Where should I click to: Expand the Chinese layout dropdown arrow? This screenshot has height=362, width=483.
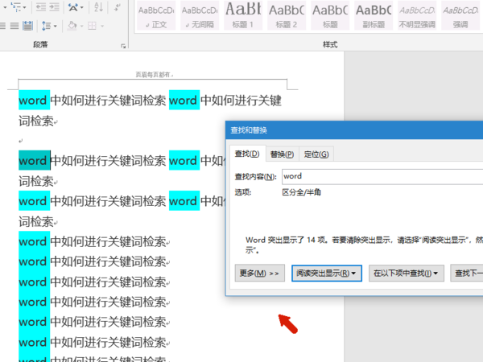pos(82,7)
